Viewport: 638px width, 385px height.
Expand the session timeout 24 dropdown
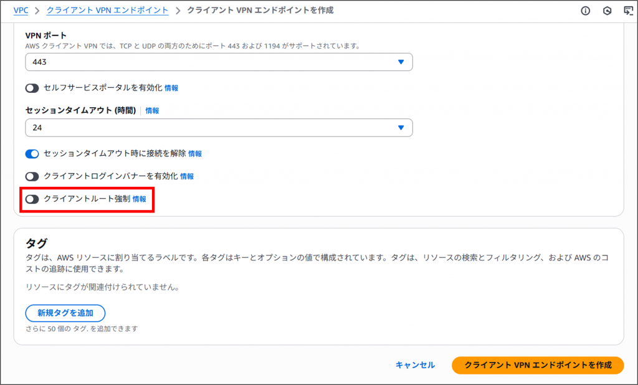click(218, 128)
